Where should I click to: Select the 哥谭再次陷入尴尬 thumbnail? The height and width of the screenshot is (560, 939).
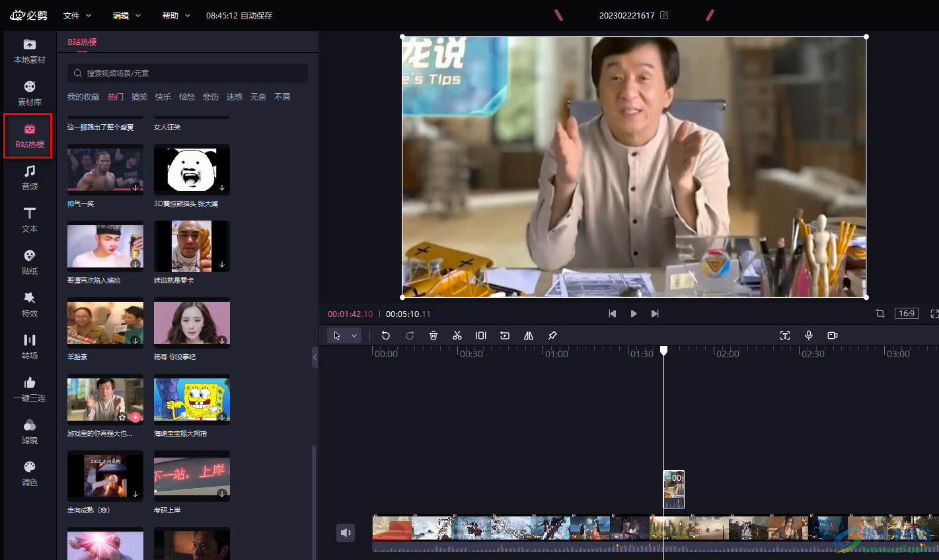coord(105,246)
